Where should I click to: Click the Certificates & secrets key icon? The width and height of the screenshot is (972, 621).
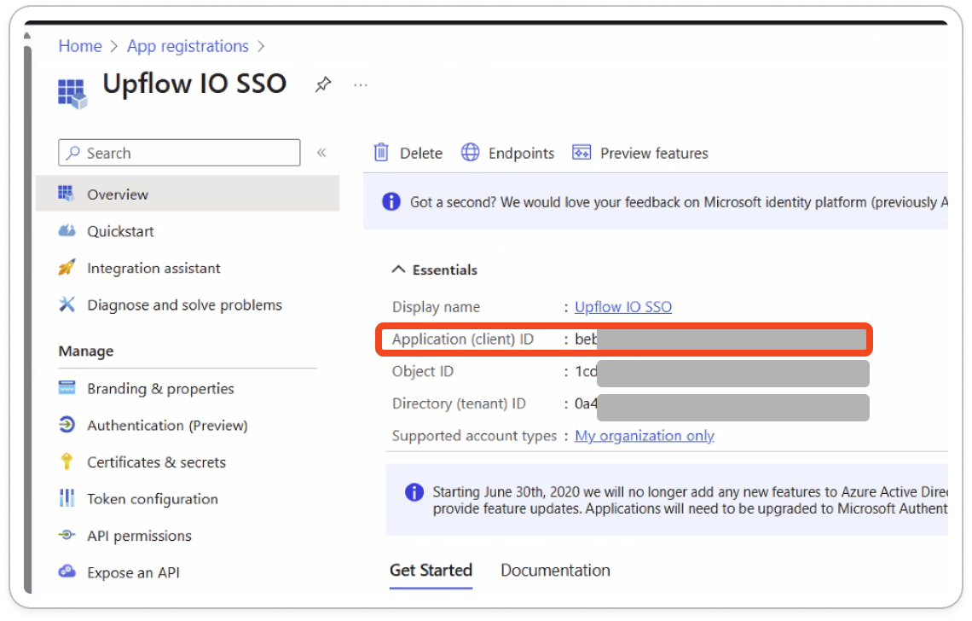[67, 461]
